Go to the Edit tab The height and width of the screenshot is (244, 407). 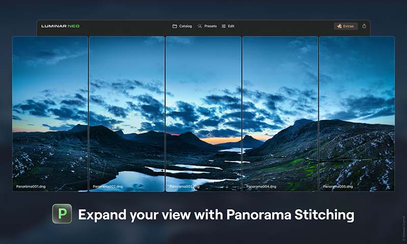coord(228,26)
